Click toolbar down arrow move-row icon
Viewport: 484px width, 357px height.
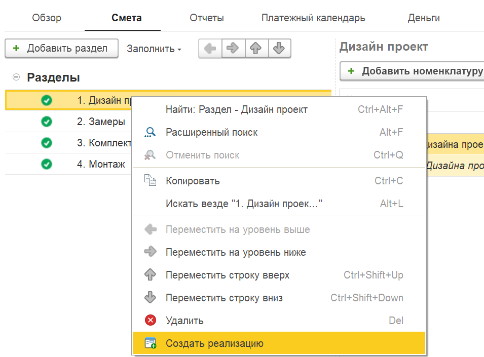click(279, 48)
